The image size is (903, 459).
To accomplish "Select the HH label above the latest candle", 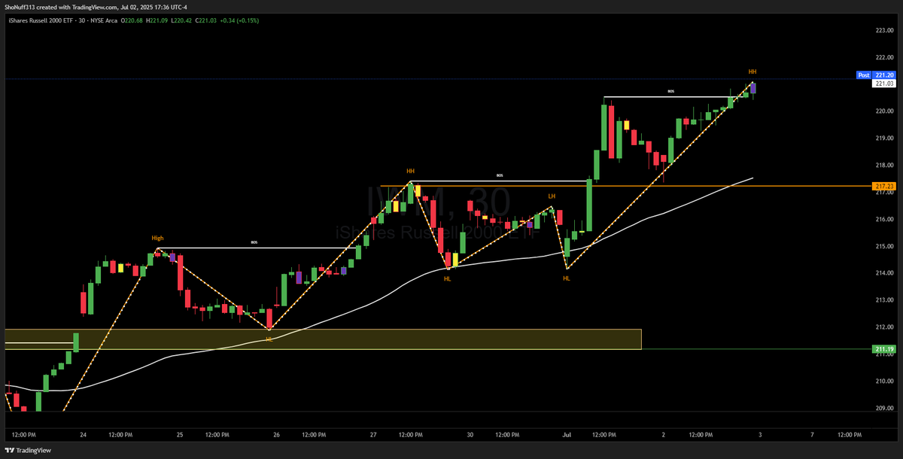I will [752, 71].
